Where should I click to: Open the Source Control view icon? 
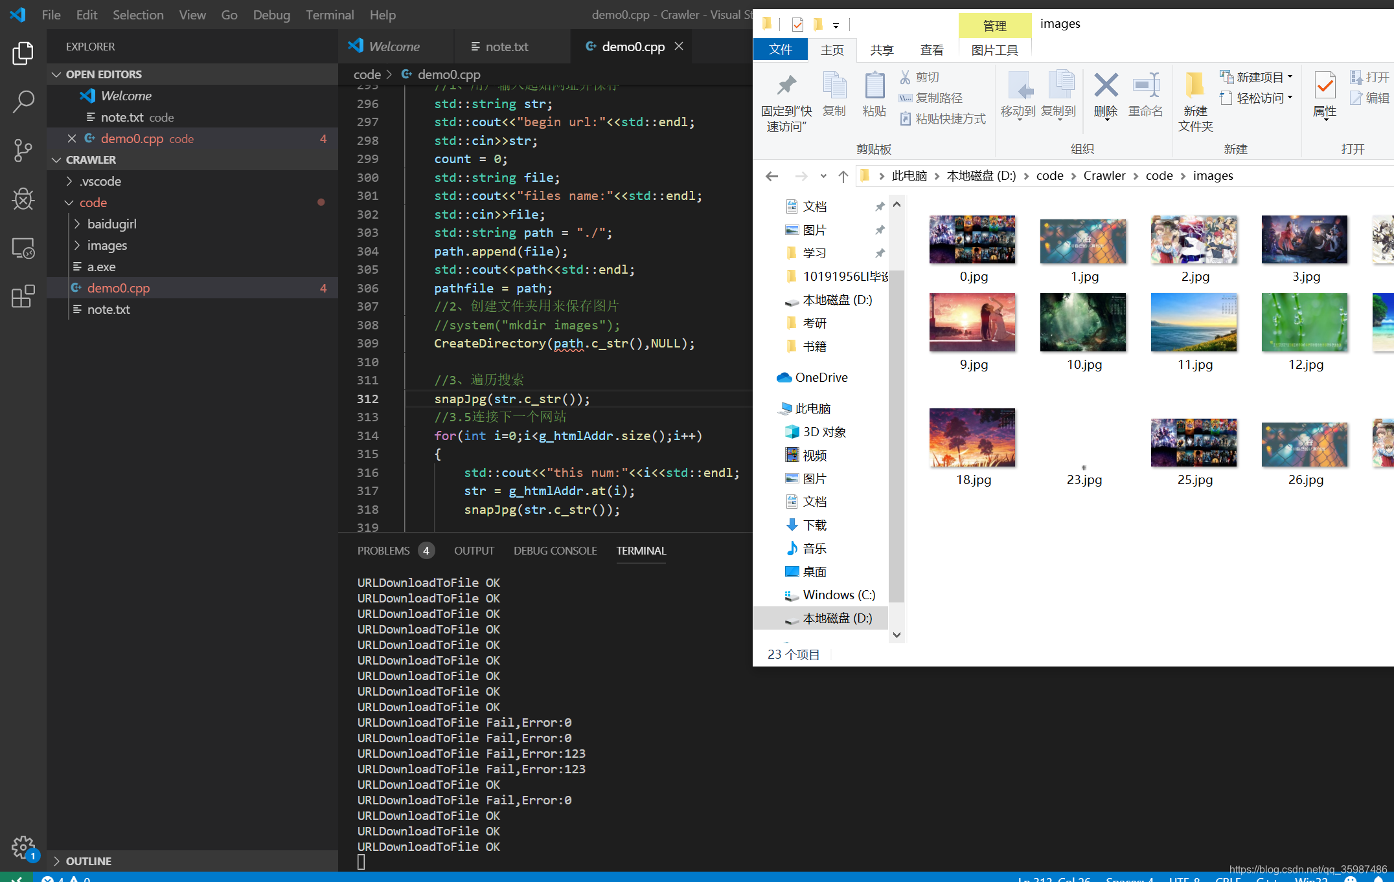[x=23, y=150]
